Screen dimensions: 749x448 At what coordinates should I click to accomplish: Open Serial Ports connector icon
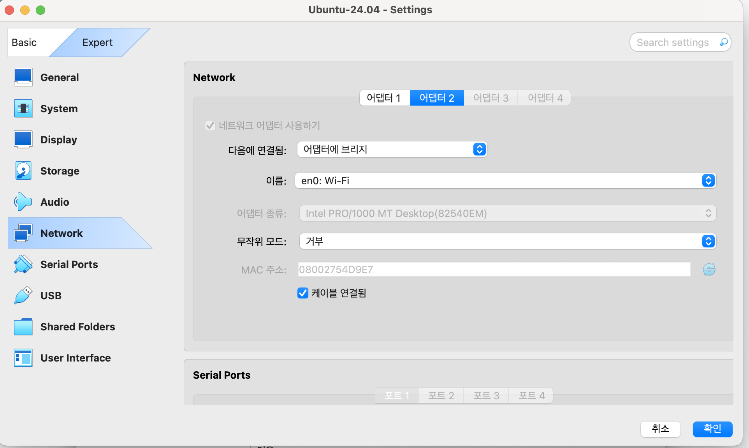coord(23,264)
